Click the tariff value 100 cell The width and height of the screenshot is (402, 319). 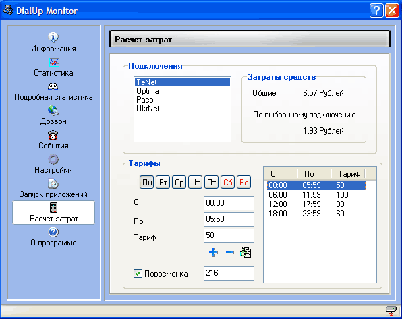tap(342, 195)
